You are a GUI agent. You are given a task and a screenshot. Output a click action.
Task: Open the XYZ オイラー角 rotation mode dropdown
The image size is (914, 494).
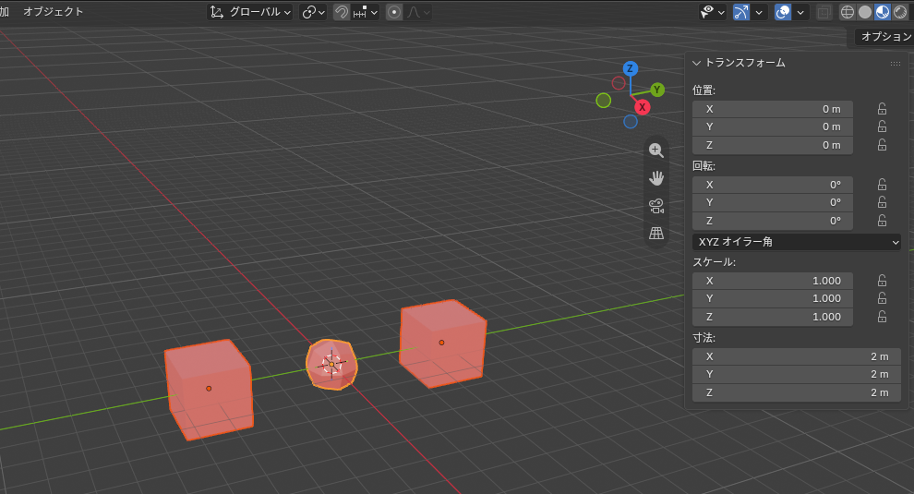tap(796, 242)
